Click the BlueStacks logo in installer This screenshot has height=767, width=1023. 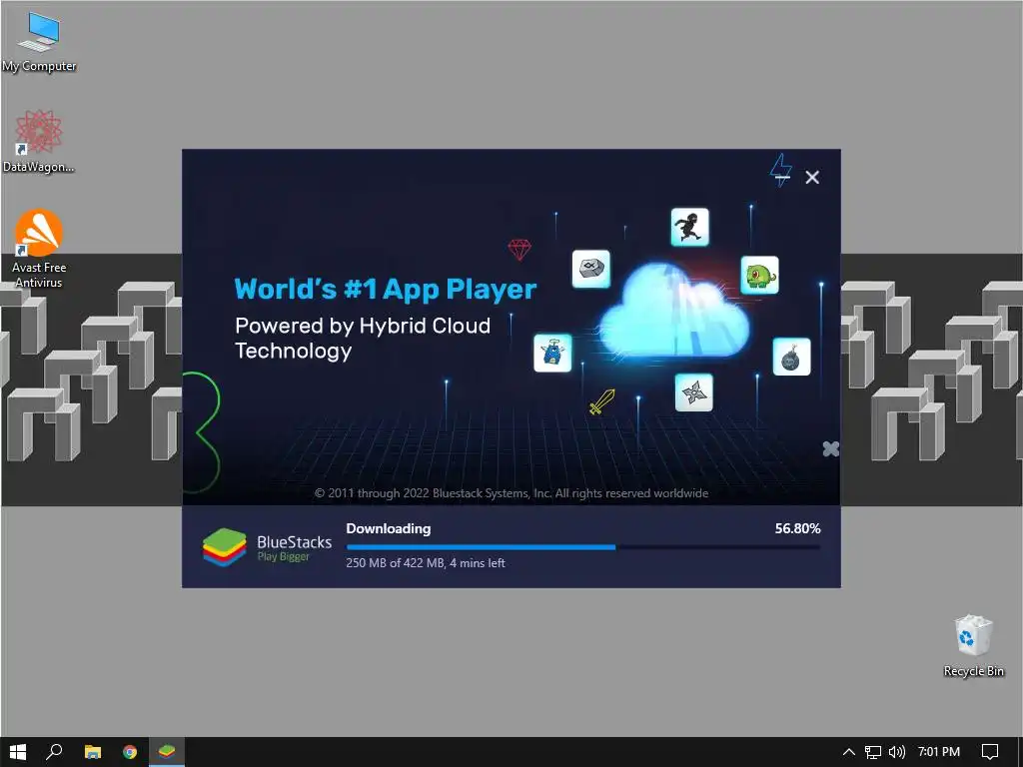[224, 546]
